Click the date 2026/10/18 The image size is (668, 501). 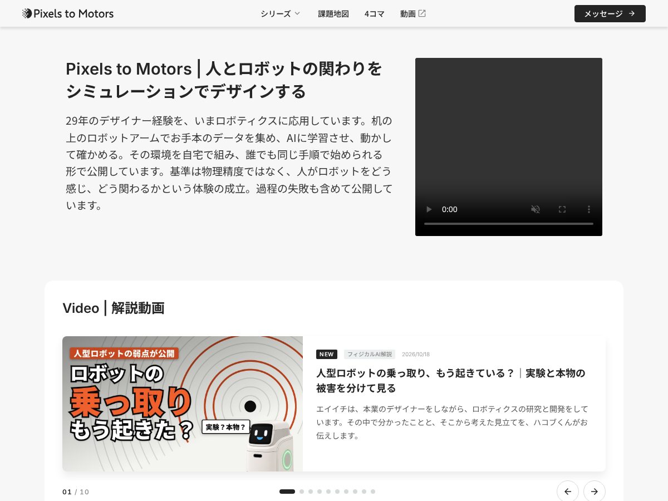[416, 354]
